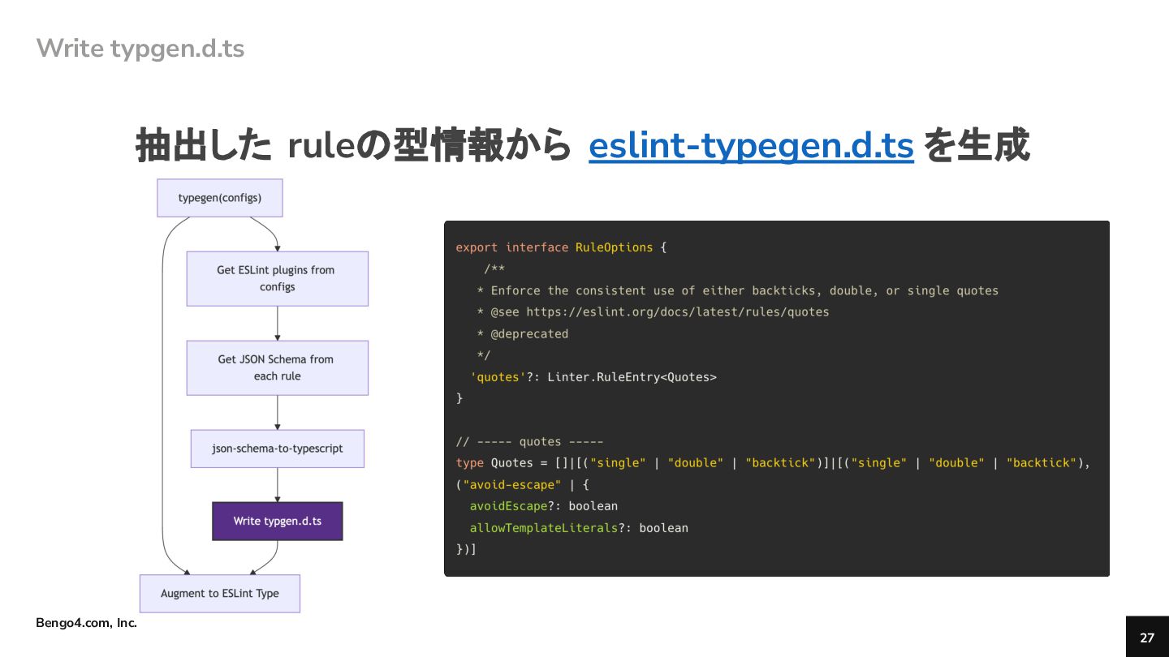
Task: Click the ("avoid-escape" | { code line
Action: click(x=522, y=484)
